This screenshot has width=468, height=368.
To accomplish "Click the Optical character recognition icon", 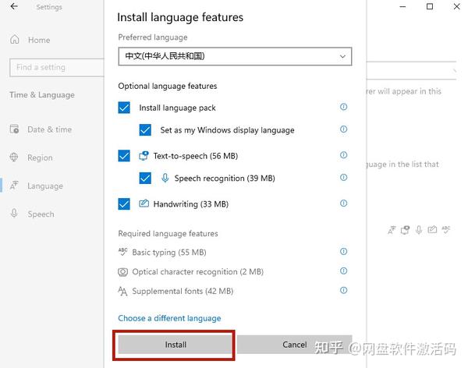I will [x=122, y=272].
